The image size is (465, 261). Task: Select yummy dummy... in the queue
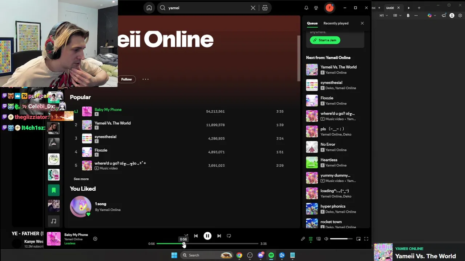(x=334, y=178)
